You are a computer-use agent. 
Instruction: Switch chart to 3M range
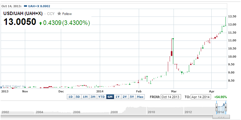pos(93,97)
